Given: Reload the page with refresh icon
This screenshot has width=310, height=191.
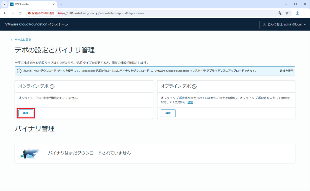Looking at the screenshot, I should tap(20, 13).
